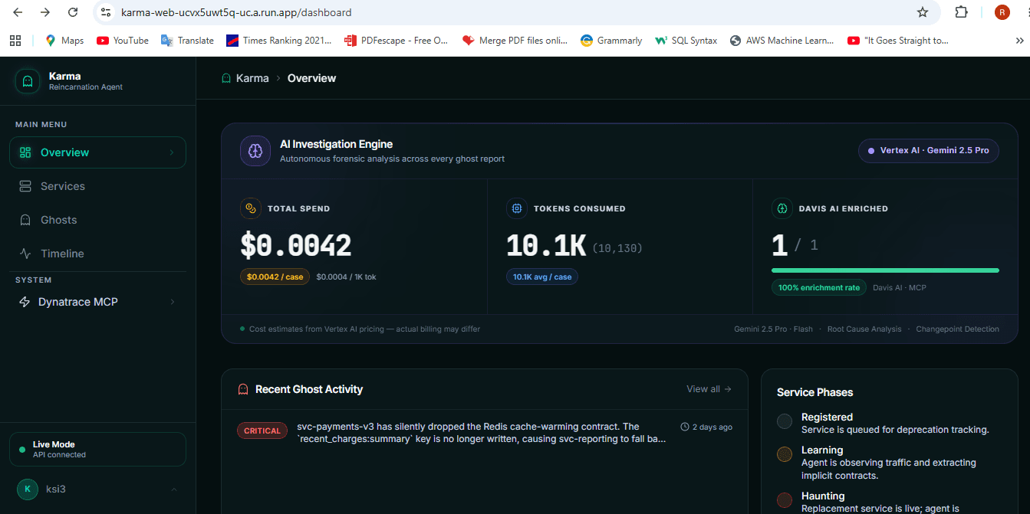The width and height of the screenshot is (1030, 514).
Task: Bookmark this page with the star icon
Action: 923,12
